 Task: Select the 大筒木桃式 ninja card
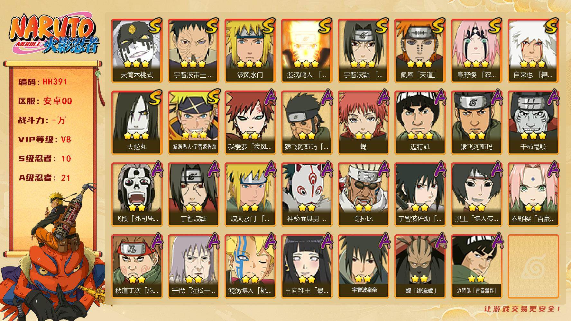point(137,51)
